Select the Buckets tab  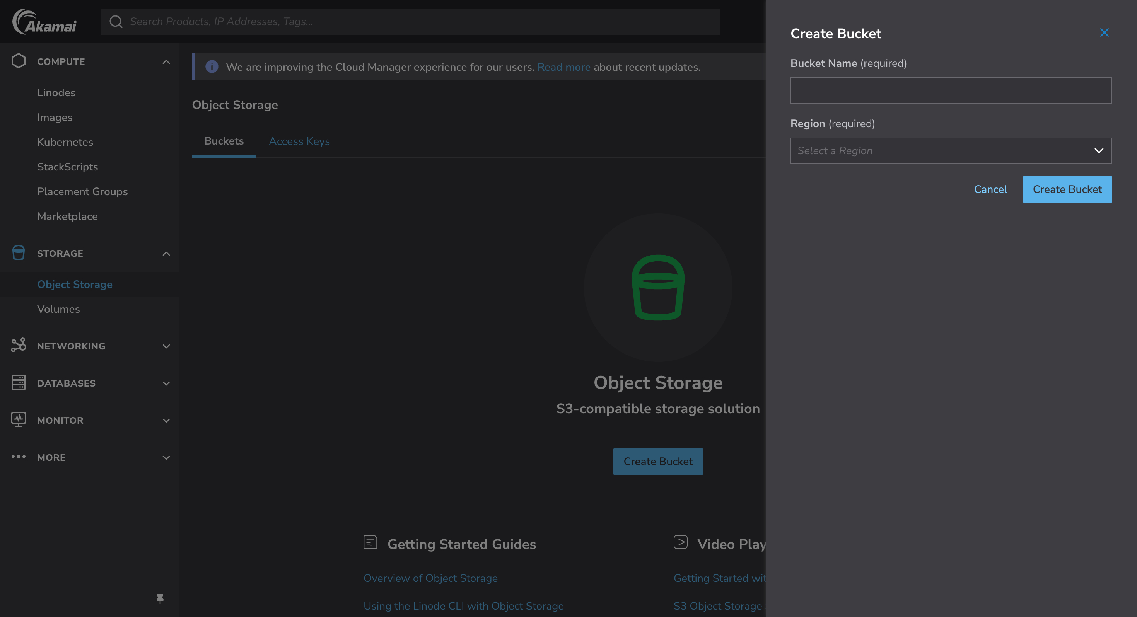pyautogui.click(x=224, y=141)
